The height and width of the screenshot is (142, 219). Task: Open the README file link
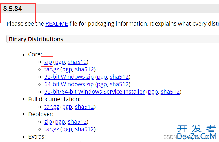[x=57, y=24]
